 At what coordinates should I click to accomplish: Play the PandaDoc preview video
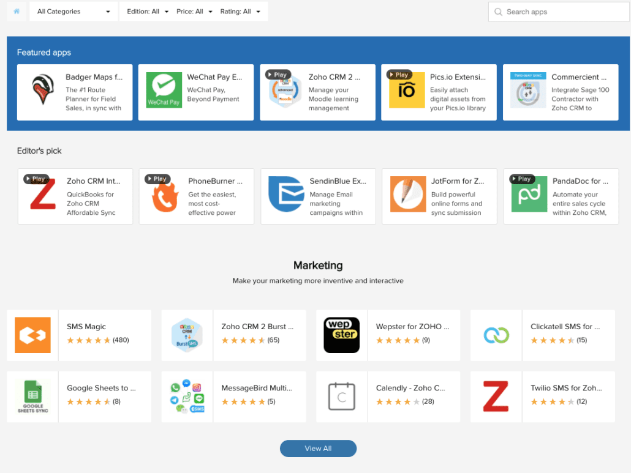point(522,179)
